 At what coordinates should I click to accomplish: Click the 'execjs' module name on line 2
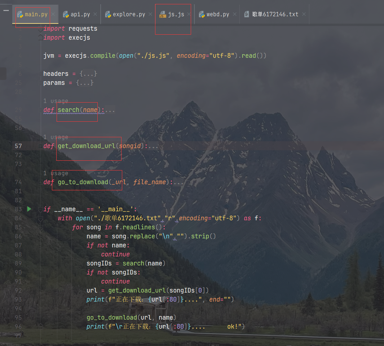pyautogui.click(x=79, y=38)
